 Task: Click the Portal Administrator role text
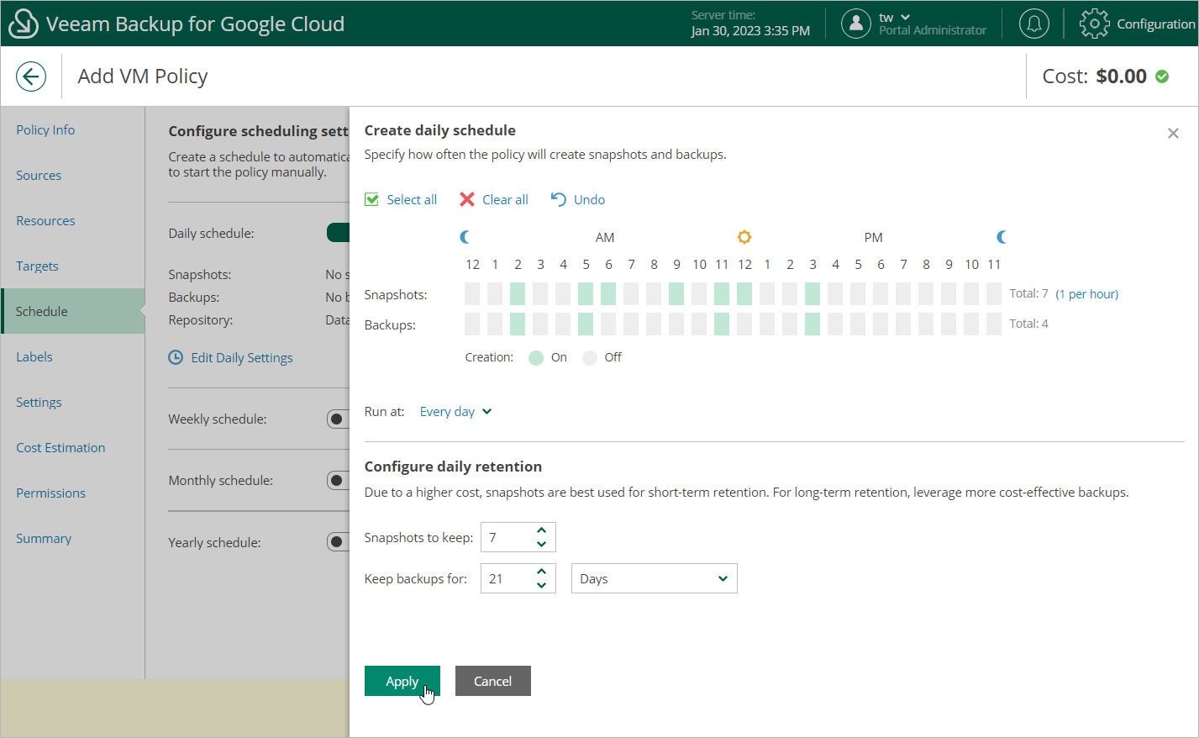[x=933, y=30]
